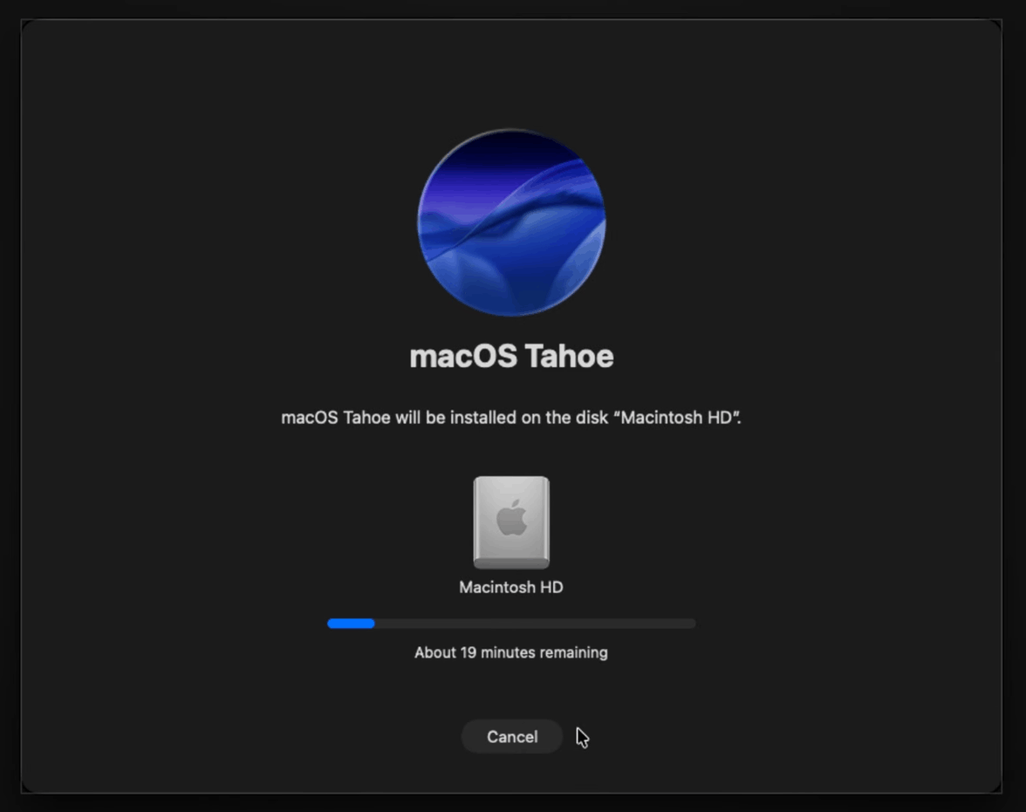
Task: Cancel the macOS Tahoe installation
Action: (x=511, y=737)
